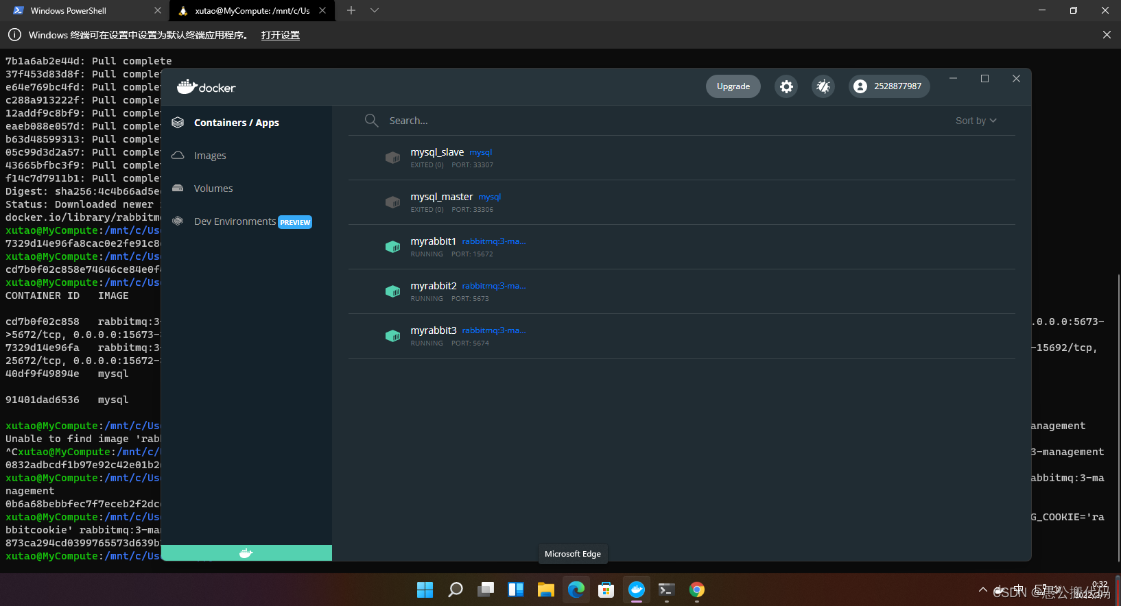1121x606 pixels.
Task: Click the mysql_slave container name
Action: [437, 152]
